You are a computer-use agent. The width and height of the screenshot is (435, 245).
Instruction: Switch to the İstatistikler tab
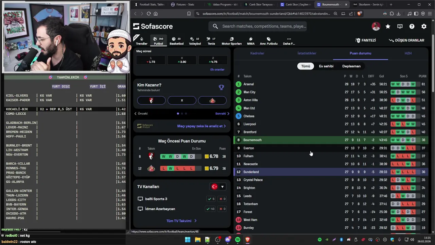pyautogui.click(x=307, y=53)
